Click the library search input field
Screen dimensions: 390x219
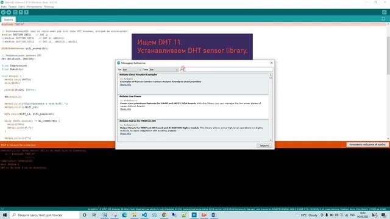226,70
